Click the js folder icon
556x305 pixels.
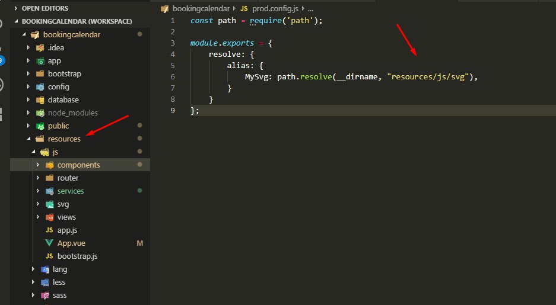point(45,152)
